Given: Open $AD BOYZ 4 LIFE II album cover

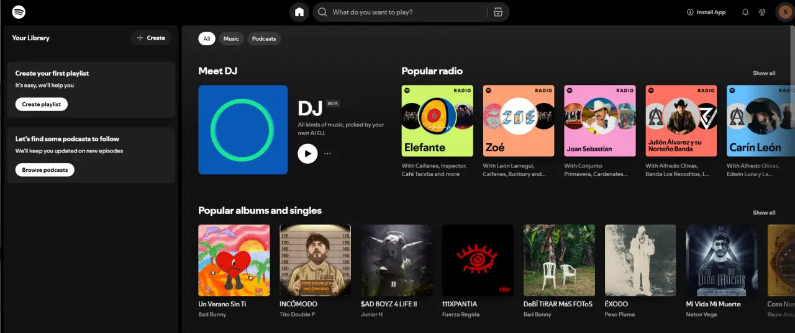Looking at the screenshot, I should (397, 260).
